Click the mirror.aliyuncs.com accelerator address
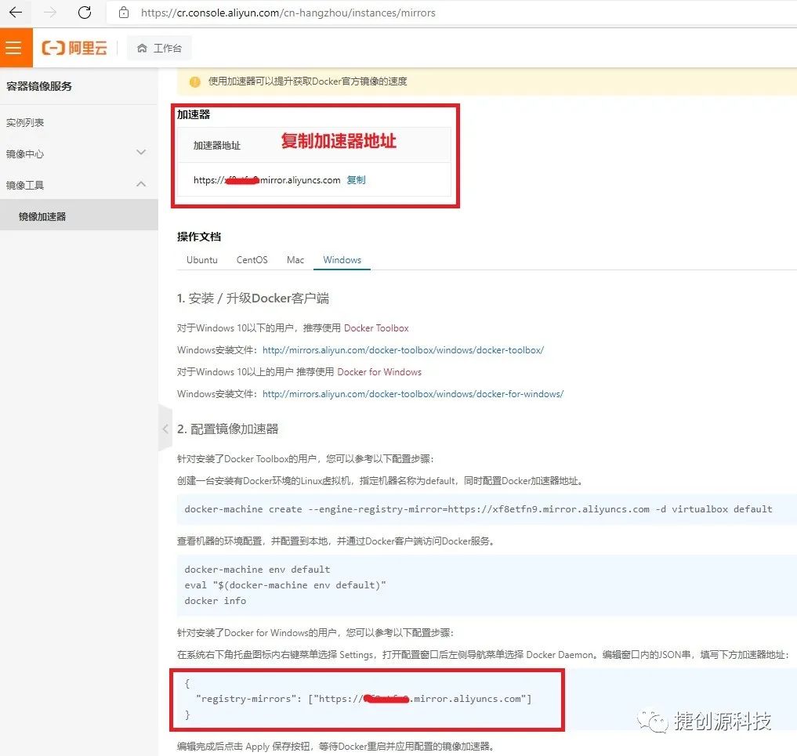The height and width of the screenshot is (756, 797). tap(267, 180)
